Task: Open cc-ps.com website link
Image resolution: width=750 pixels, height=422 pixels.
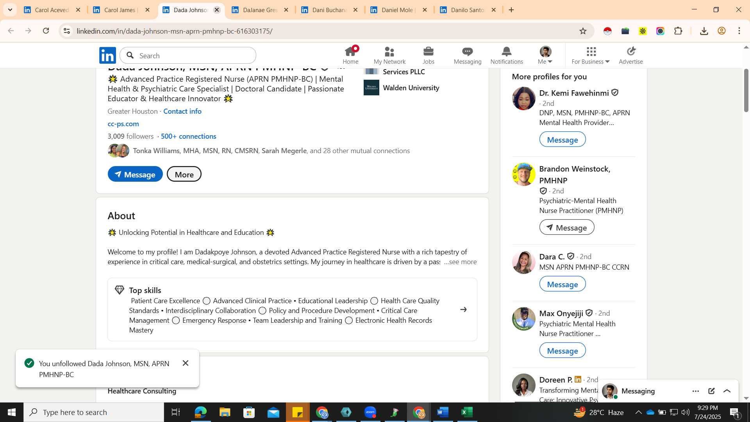Action: click(123, 124)
